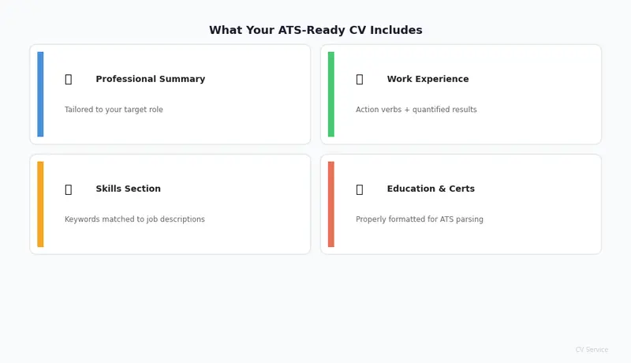Click the blue accent bar on Professional Summary card
The height and width of the screenshot is (363, 631).
(x=40, y=94)
